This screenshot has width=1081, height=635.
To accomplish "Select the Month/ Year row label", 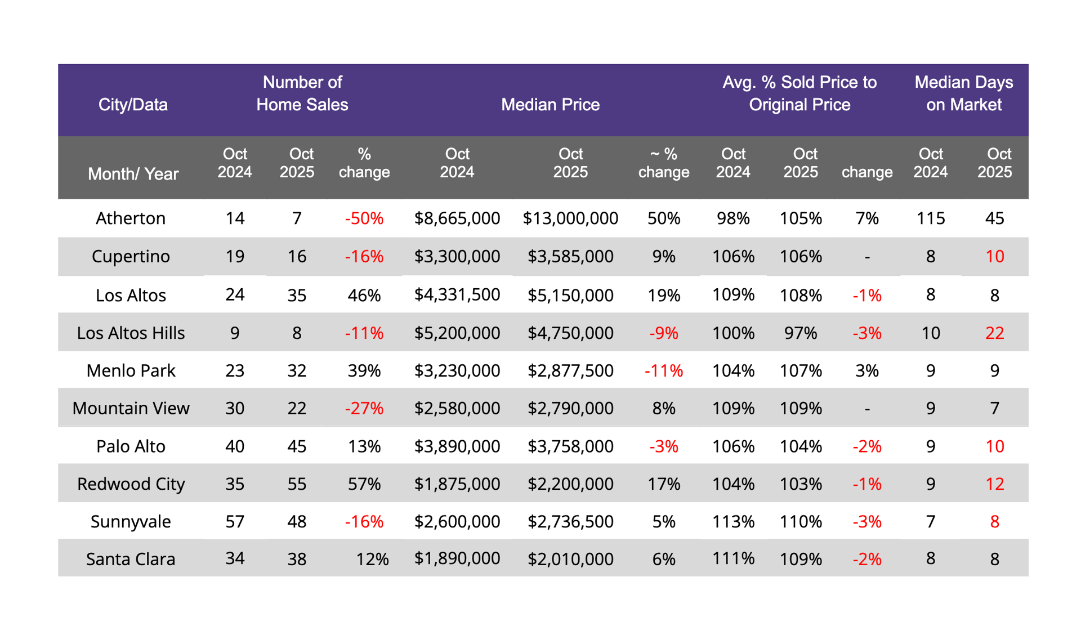I will coord(133,174).
